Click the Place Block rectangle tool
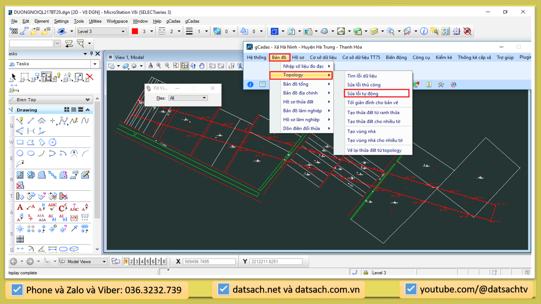 click(20, 142)
